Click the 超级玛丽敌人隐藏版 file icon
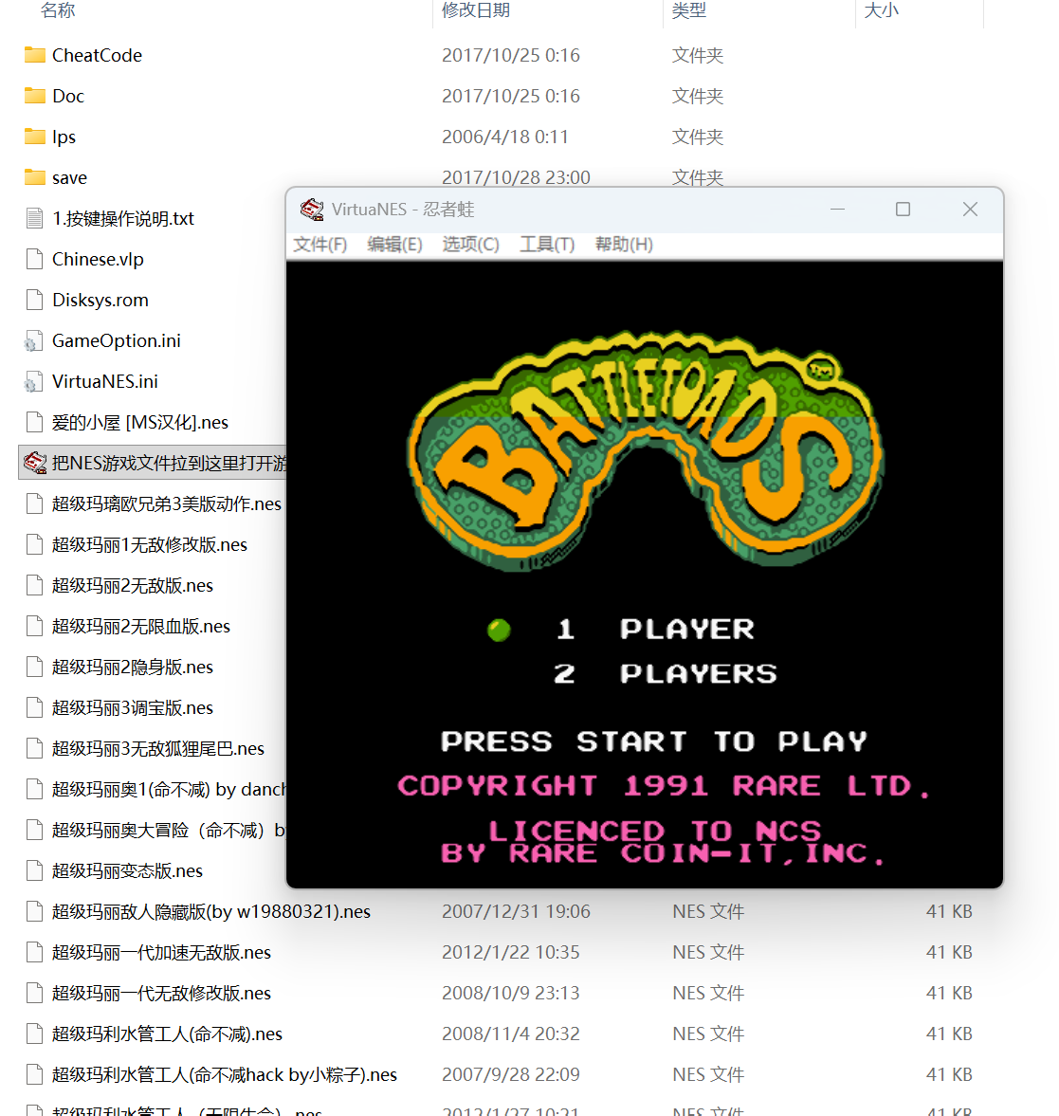 coord(34,912)
